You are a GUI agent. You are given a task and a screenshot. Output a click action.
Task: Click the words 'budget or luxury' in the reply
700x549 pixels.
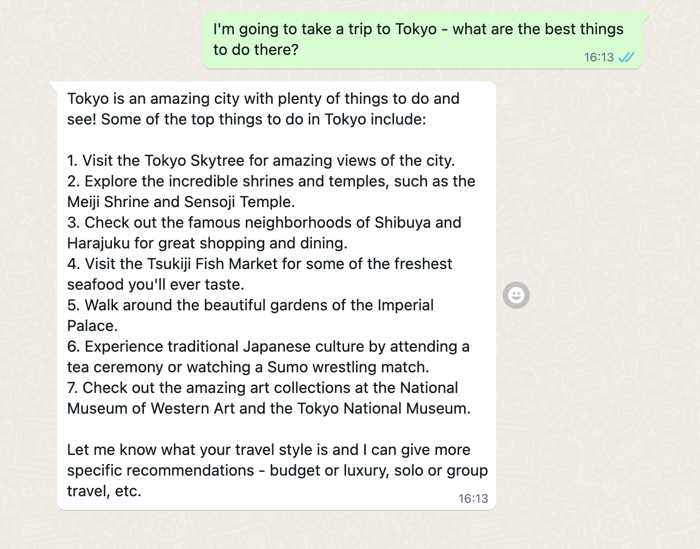coord(329,470)
